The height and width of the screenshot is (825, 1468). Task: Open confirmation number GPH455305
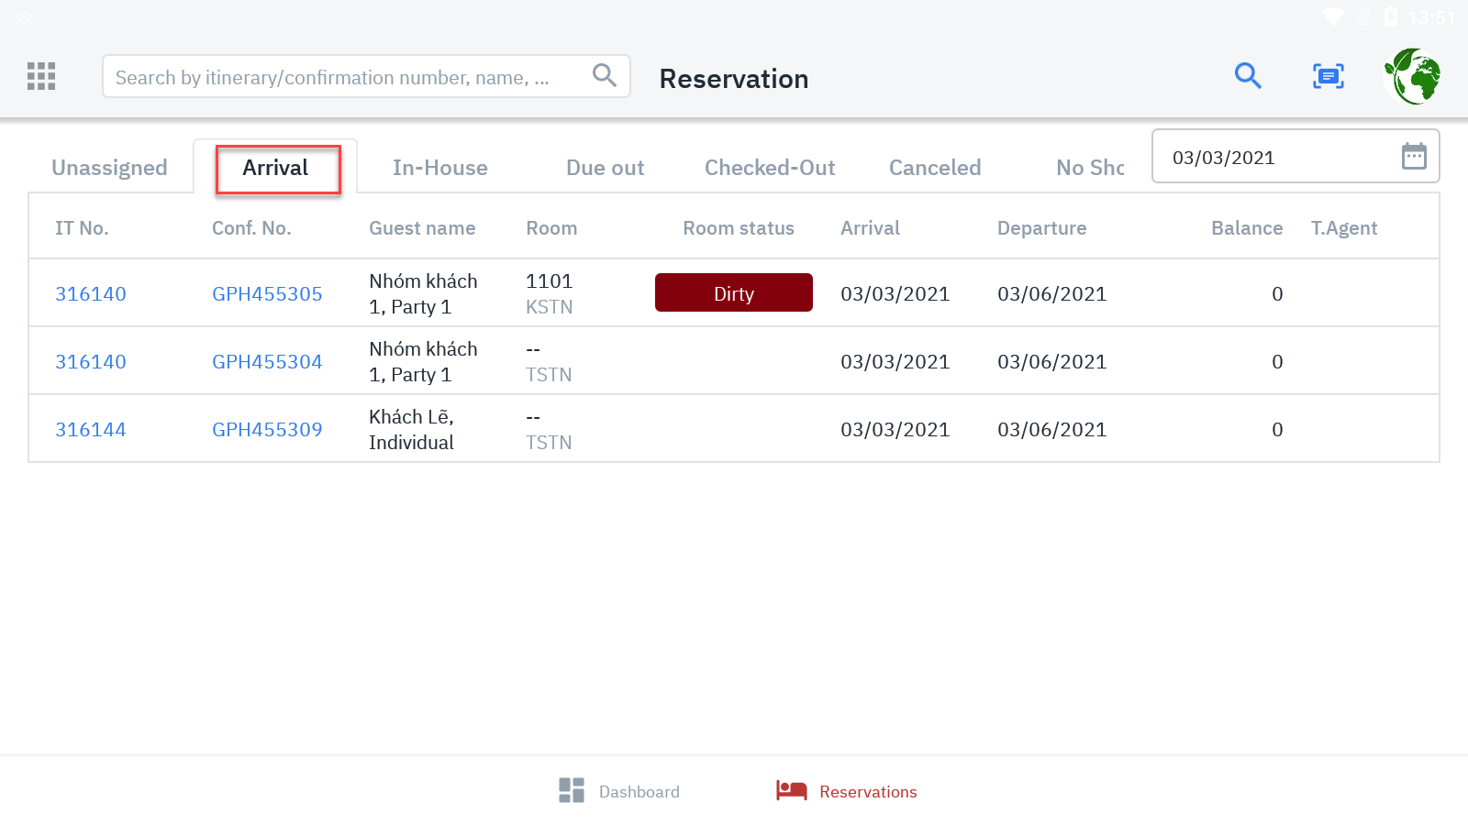click(x=267, y=294)
